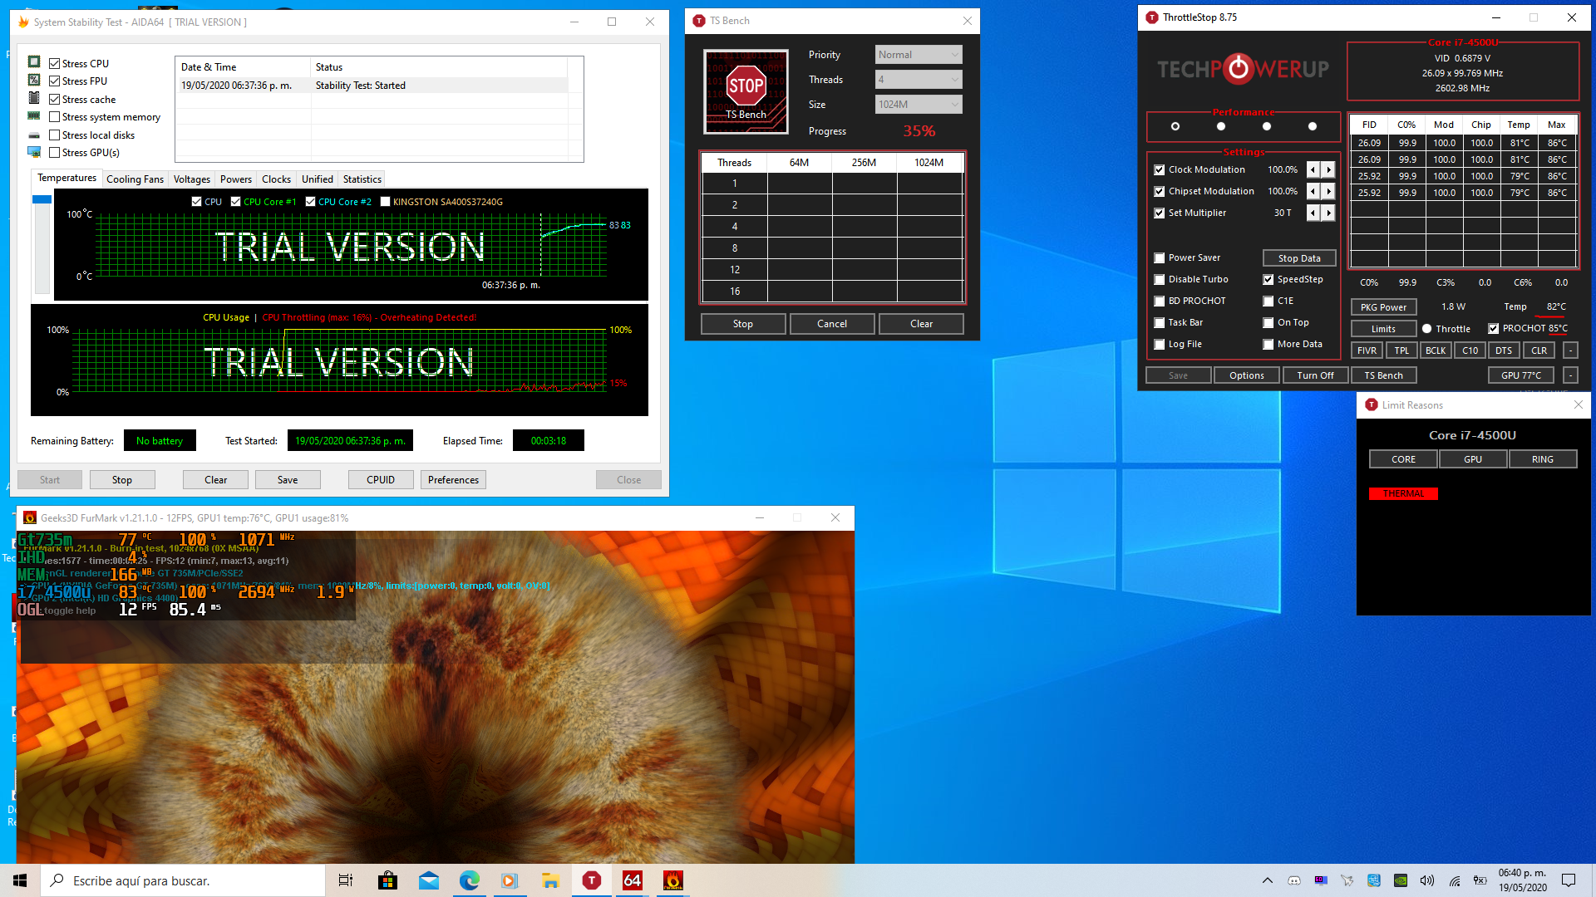Screen dimensions: 1596x897
Task: Switch to Powers tab
Action: coord(235,179)
